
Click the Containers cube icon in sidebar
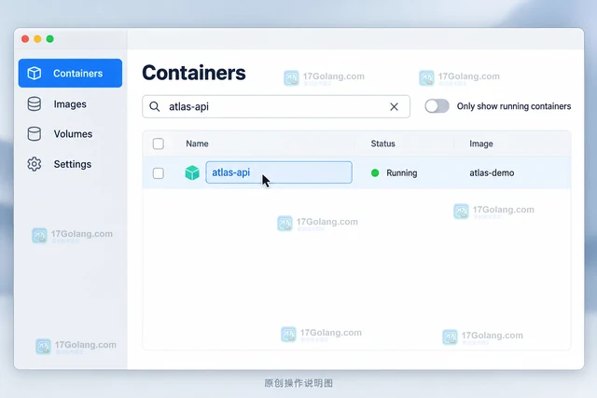pyautogui.click(x=35, y=73)
